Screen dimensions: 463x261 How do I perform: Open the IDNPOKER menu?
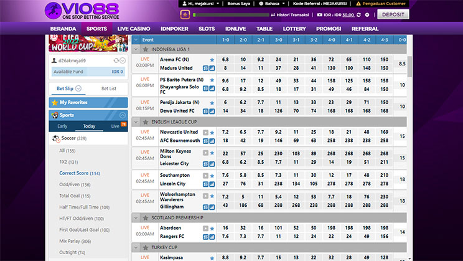point(174,29)
